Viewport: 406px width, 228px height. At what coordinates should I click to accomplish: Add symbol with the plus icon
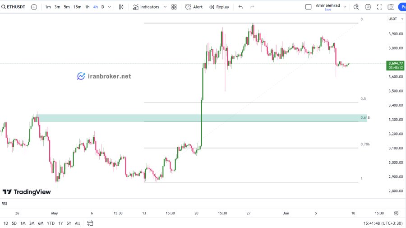(34, 7)
